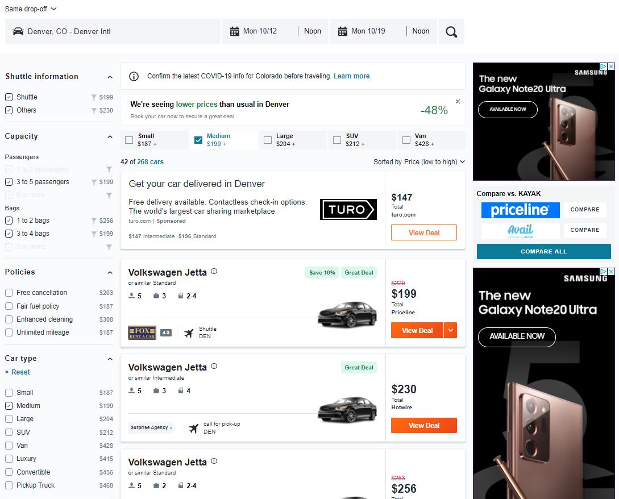Image resolution: width=619 pixels, height=499 pixels.
Task: Uncheck 3 to 4 bags
Action: [x=9, y=234]
